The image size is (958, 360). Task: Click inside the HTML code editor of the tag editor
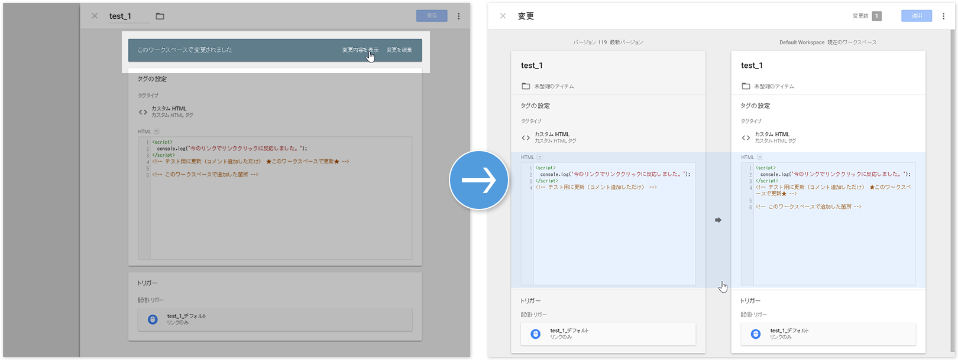(275, 198)
